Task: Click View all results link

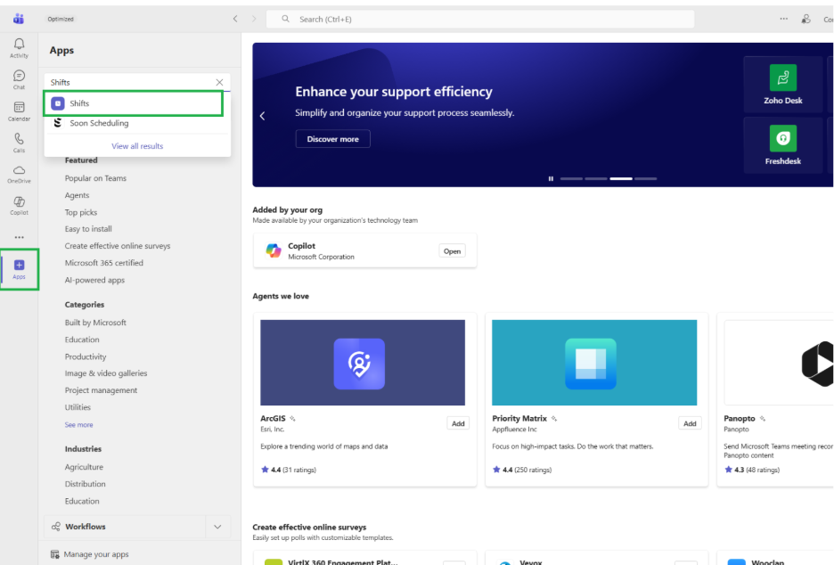Action: pos(137,146)
